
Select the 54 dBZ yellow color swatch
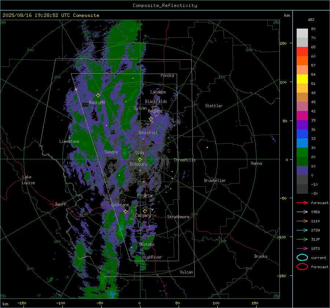(302, 79)
